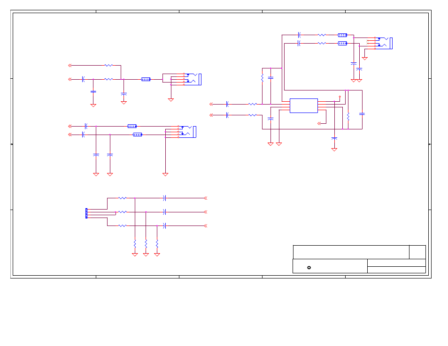Click the small circle mark in title block

[309, 268]
